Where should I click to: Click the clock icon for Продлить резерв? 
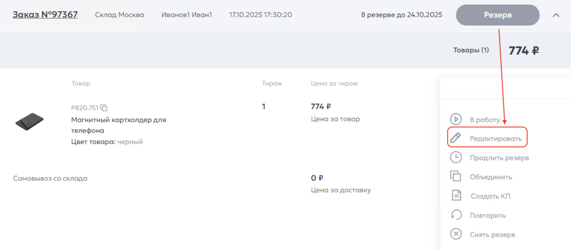click(x=456, y=157)
